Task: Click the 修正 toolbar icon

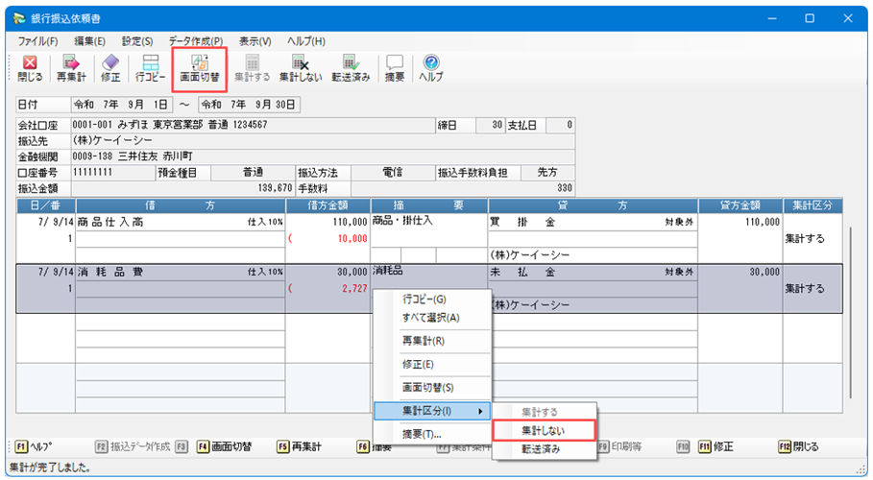Action: pos(110,68)
